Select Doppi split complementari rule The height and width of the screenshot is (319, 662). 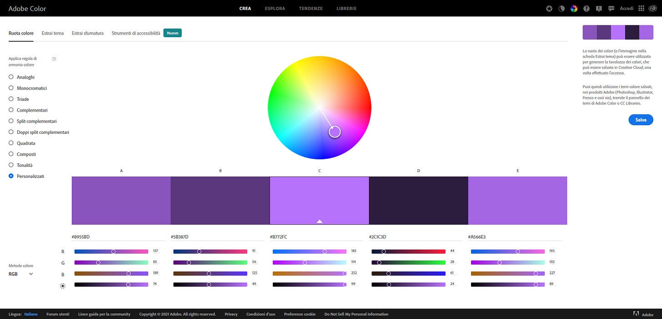(x=11, y=132)
